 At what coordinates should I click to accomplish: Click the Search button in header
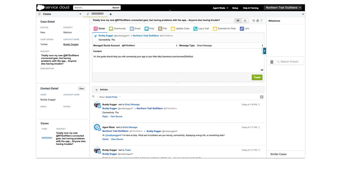click(x=116, y=8)
